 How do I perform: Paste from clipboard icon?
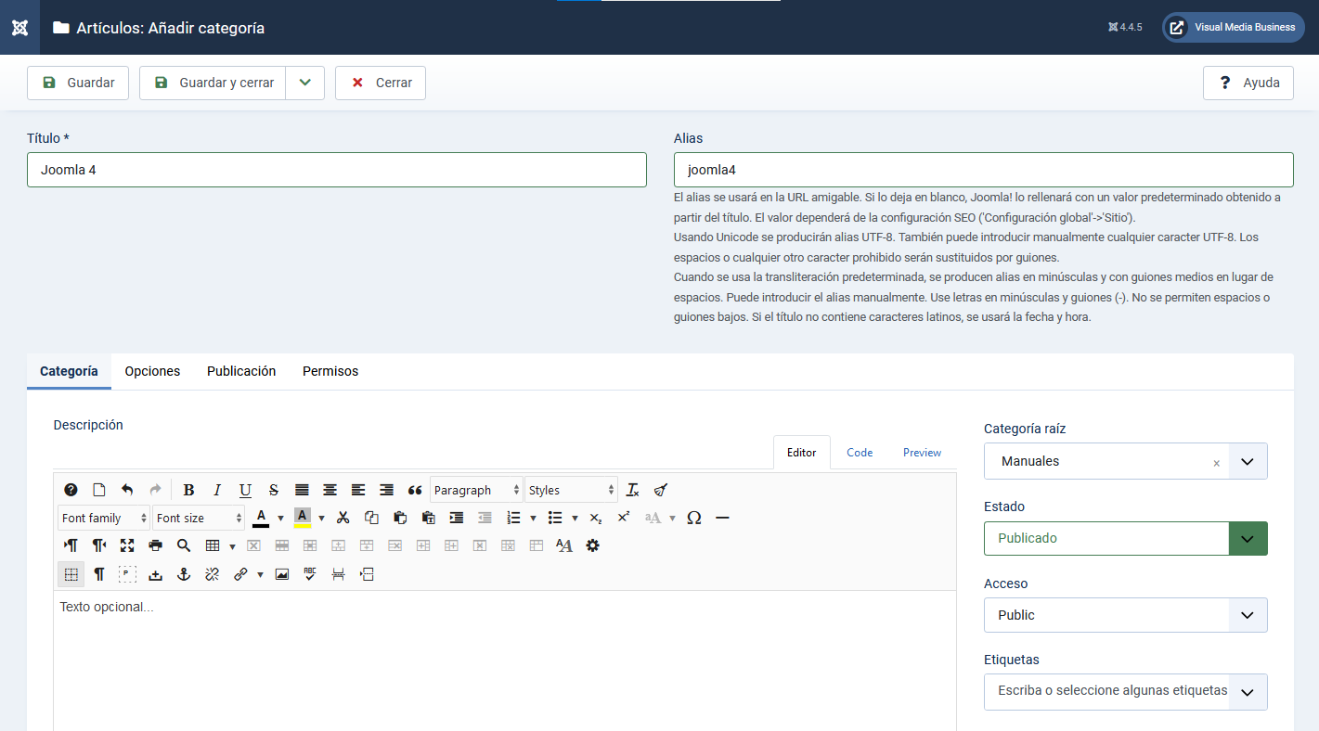tap(400, 518)
